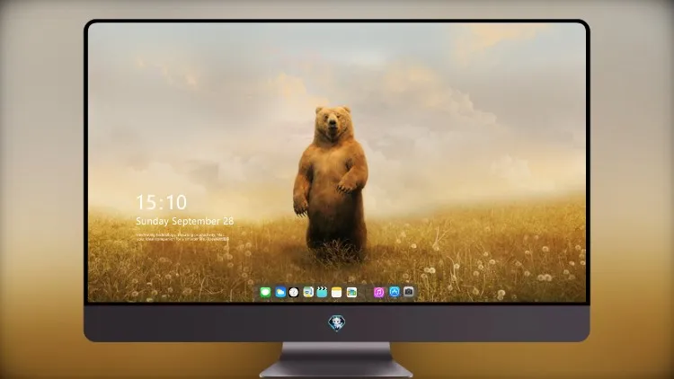Viewport: 674px width, 379px height.
Task: Open the Photos gallery app in dock
Action: coord(351,292)
